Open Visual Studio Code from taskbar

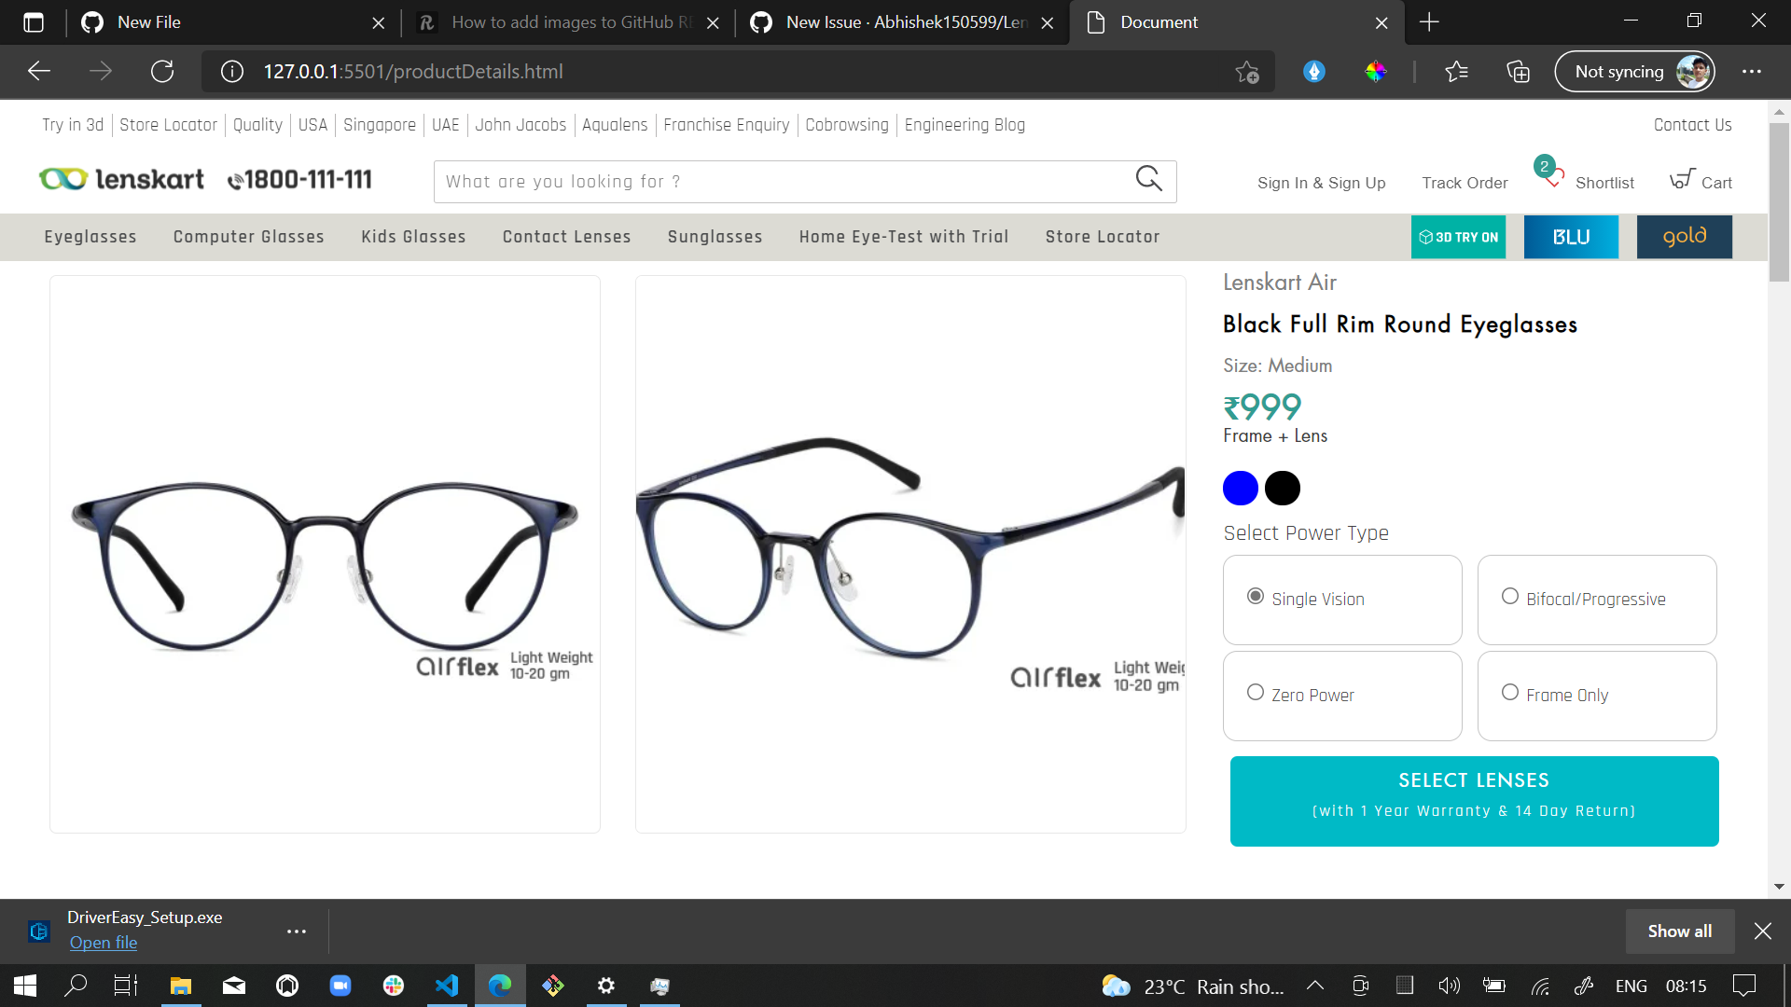click(447, 986)
